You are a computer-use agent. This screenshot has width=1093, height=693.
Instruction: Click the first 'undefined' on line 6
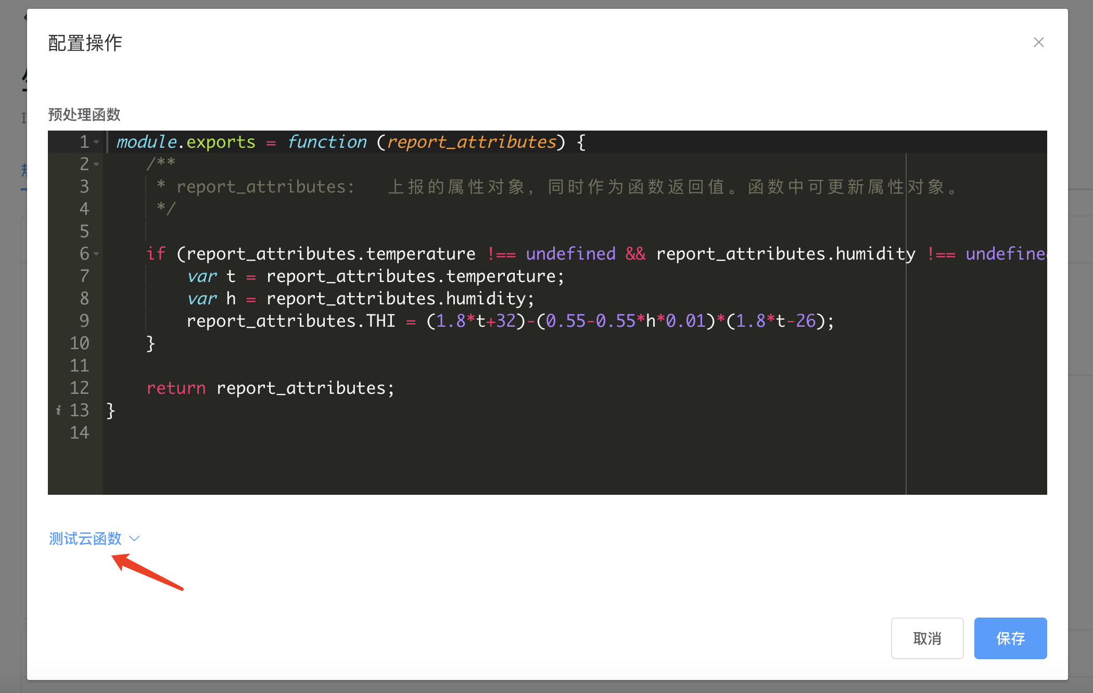pyautogui.click(x=570, y=254)
